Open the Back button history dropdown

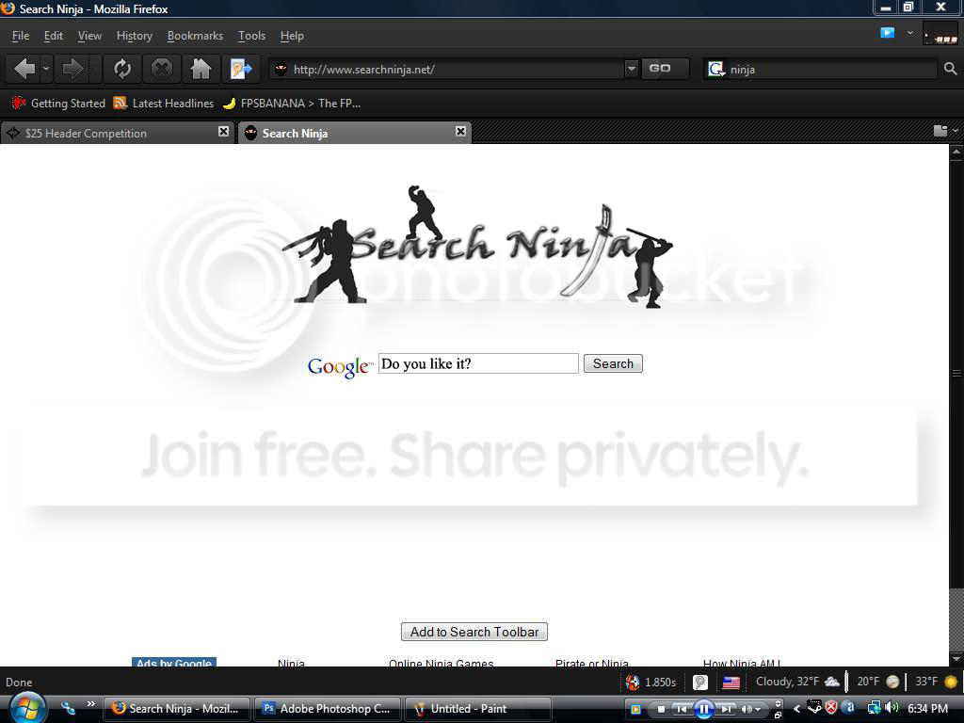[45, 69]
